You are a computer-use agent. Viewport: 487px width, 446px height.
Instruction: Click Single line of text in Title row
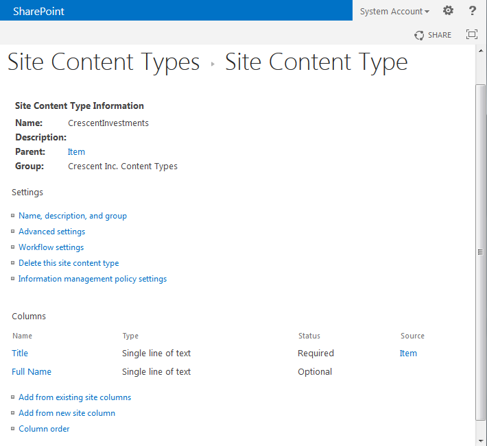(x=156, y=354)
